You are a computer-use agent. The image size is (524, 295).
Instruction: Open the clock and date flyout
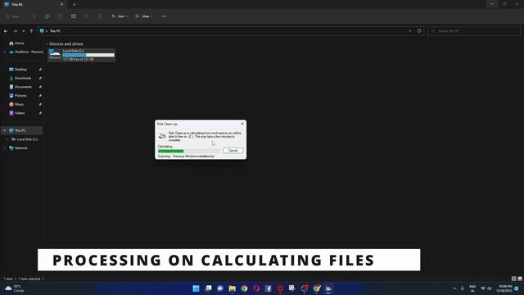click(505, 288)
